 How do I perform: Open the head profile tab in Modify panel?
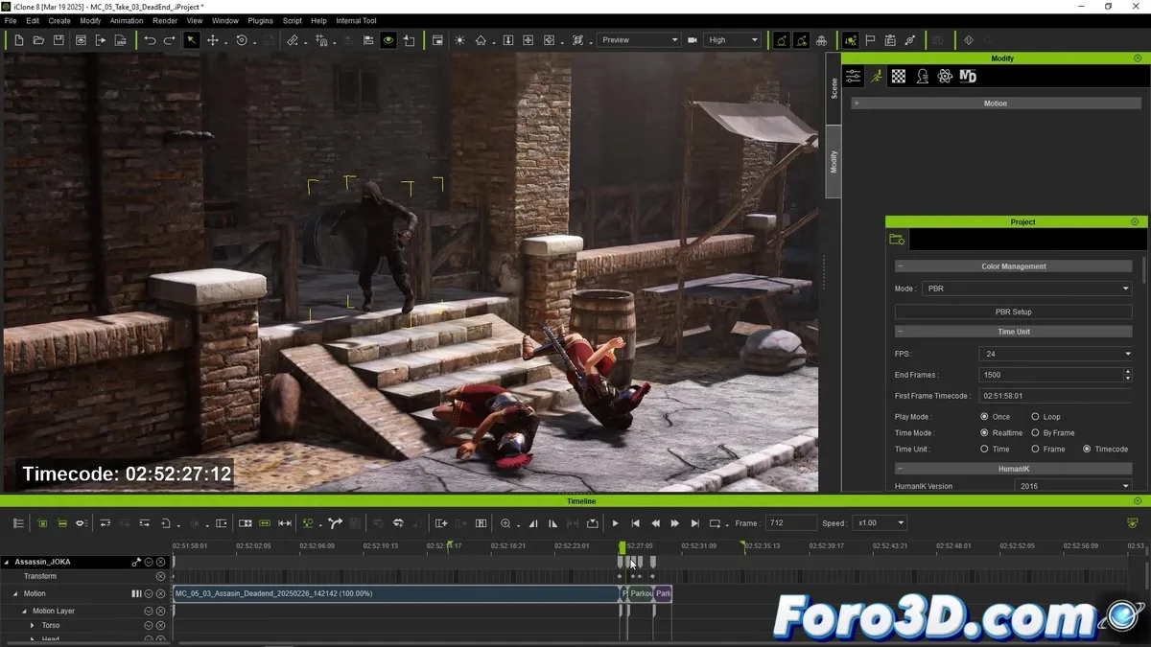[x=922, y=77]
